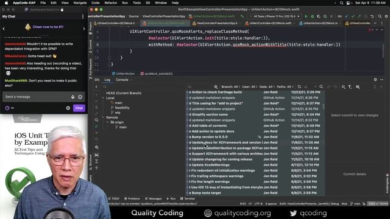
Task: Open the Navigate menu
Action: pyautogui.click(x=80, y=2)
